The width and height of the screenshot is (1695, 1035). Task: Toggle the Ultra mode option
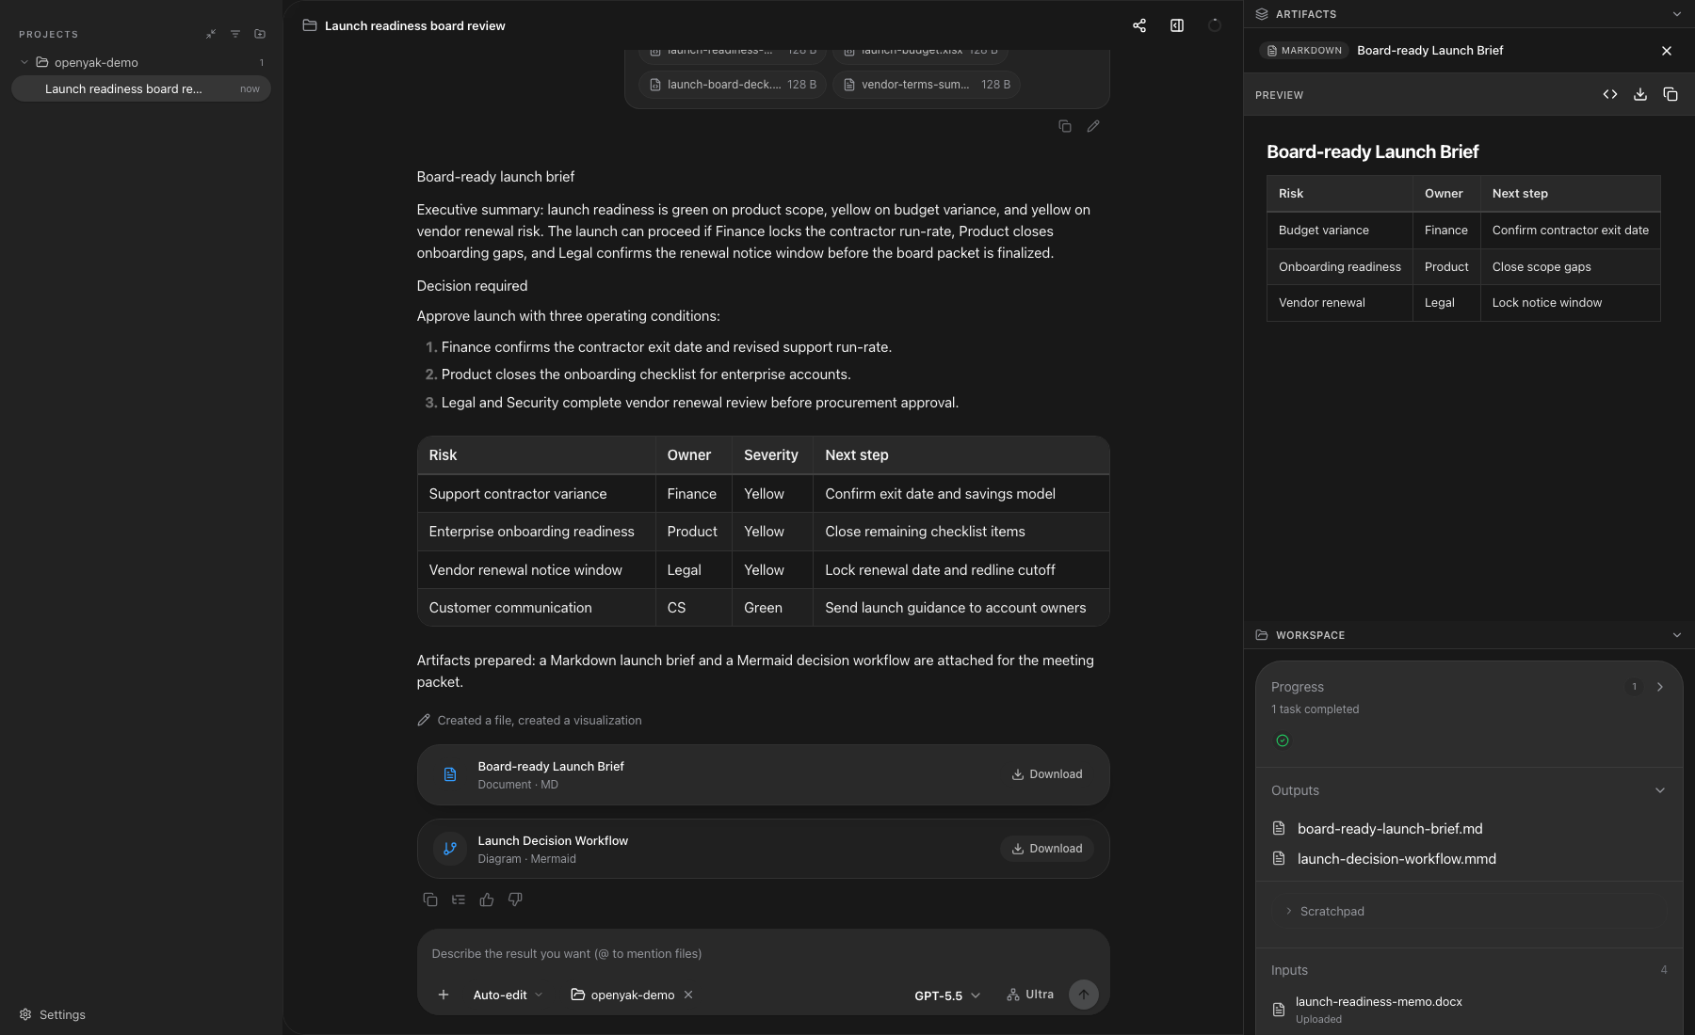(x=1030, y=995)
